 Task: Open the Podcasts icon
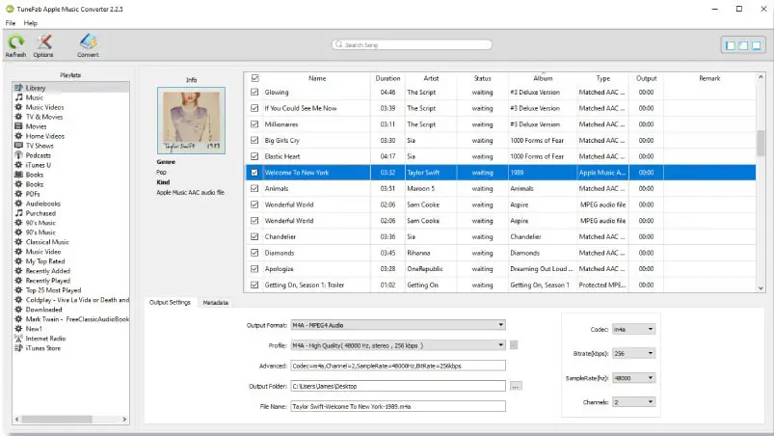[18, 155]
